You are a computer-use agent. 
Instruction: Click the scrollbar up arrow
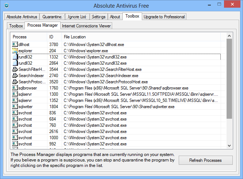tap(229, 36)
